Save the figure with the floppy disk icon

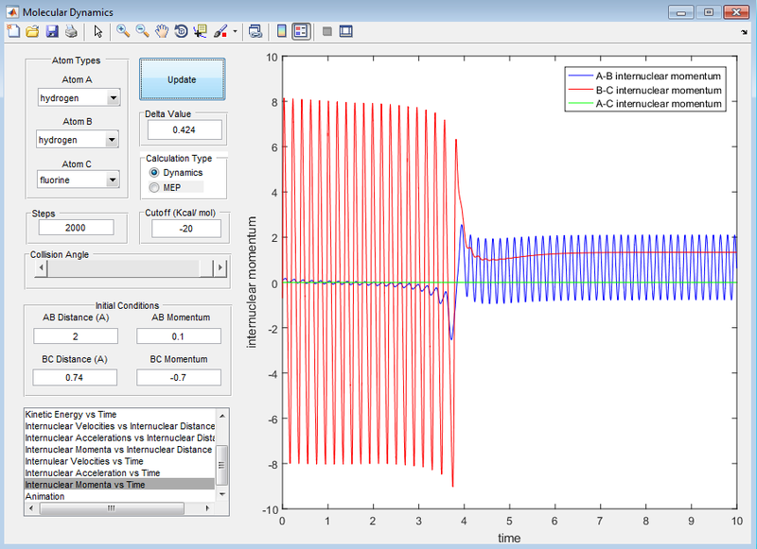tap(52, 31)
